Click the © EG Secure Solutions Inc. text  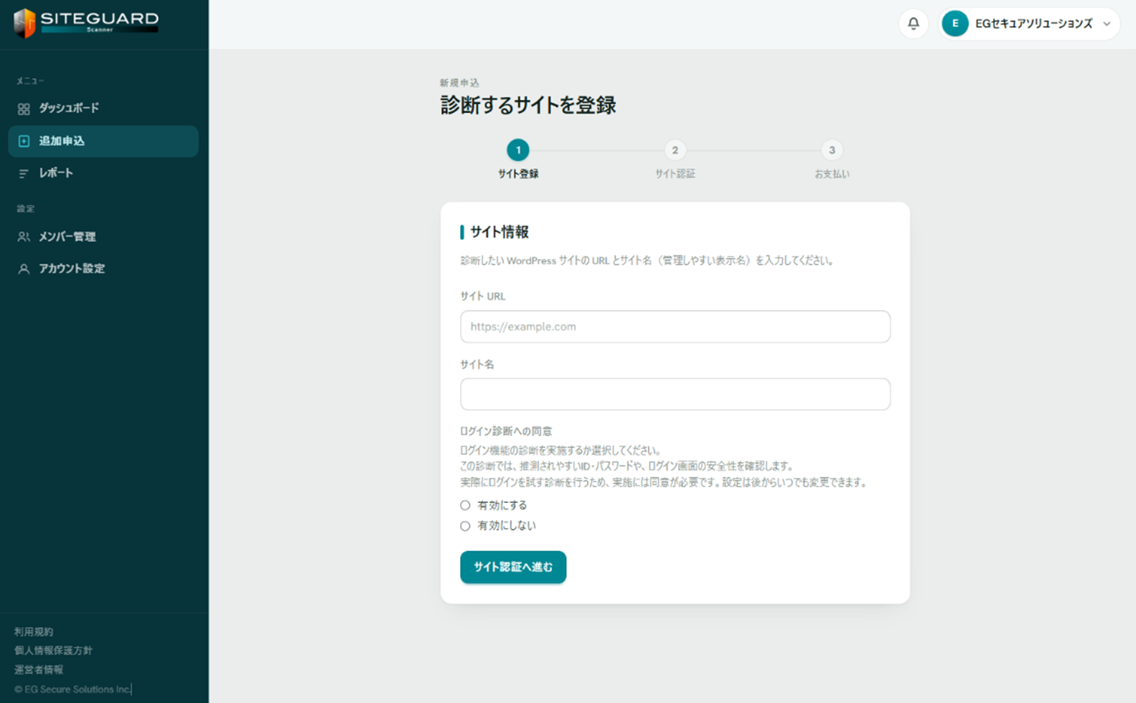[x=72, y=689]
